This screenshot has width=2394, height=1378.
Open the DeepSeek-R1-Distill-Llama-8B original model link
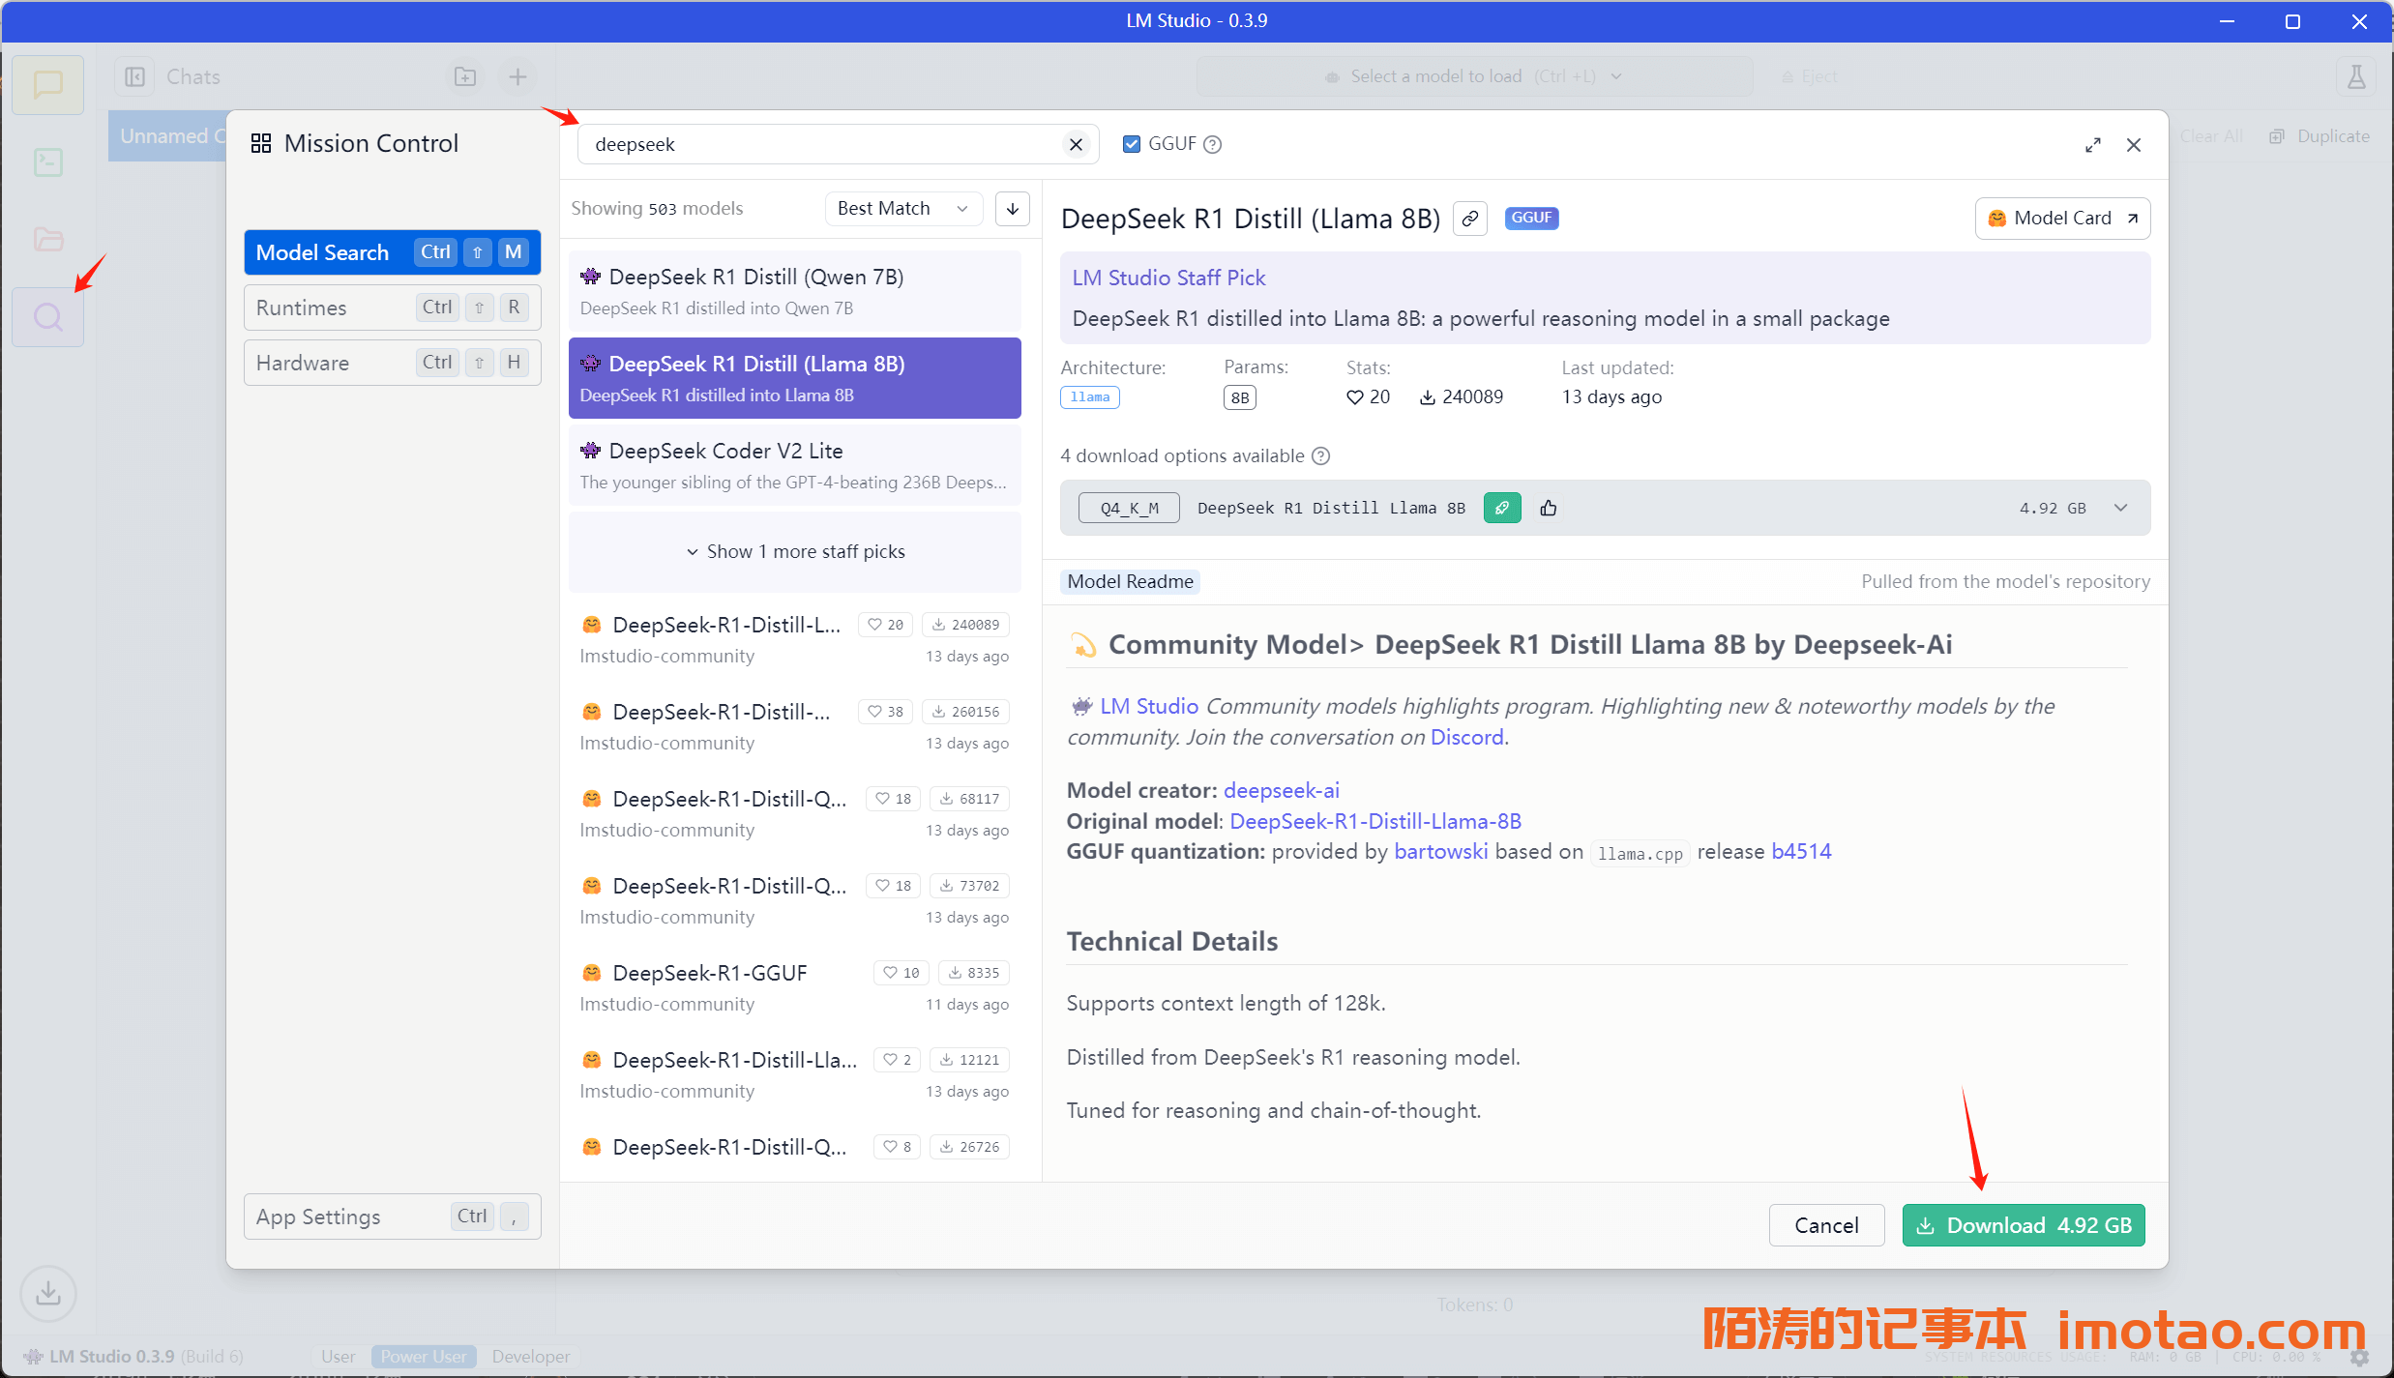click(1374, 821)
